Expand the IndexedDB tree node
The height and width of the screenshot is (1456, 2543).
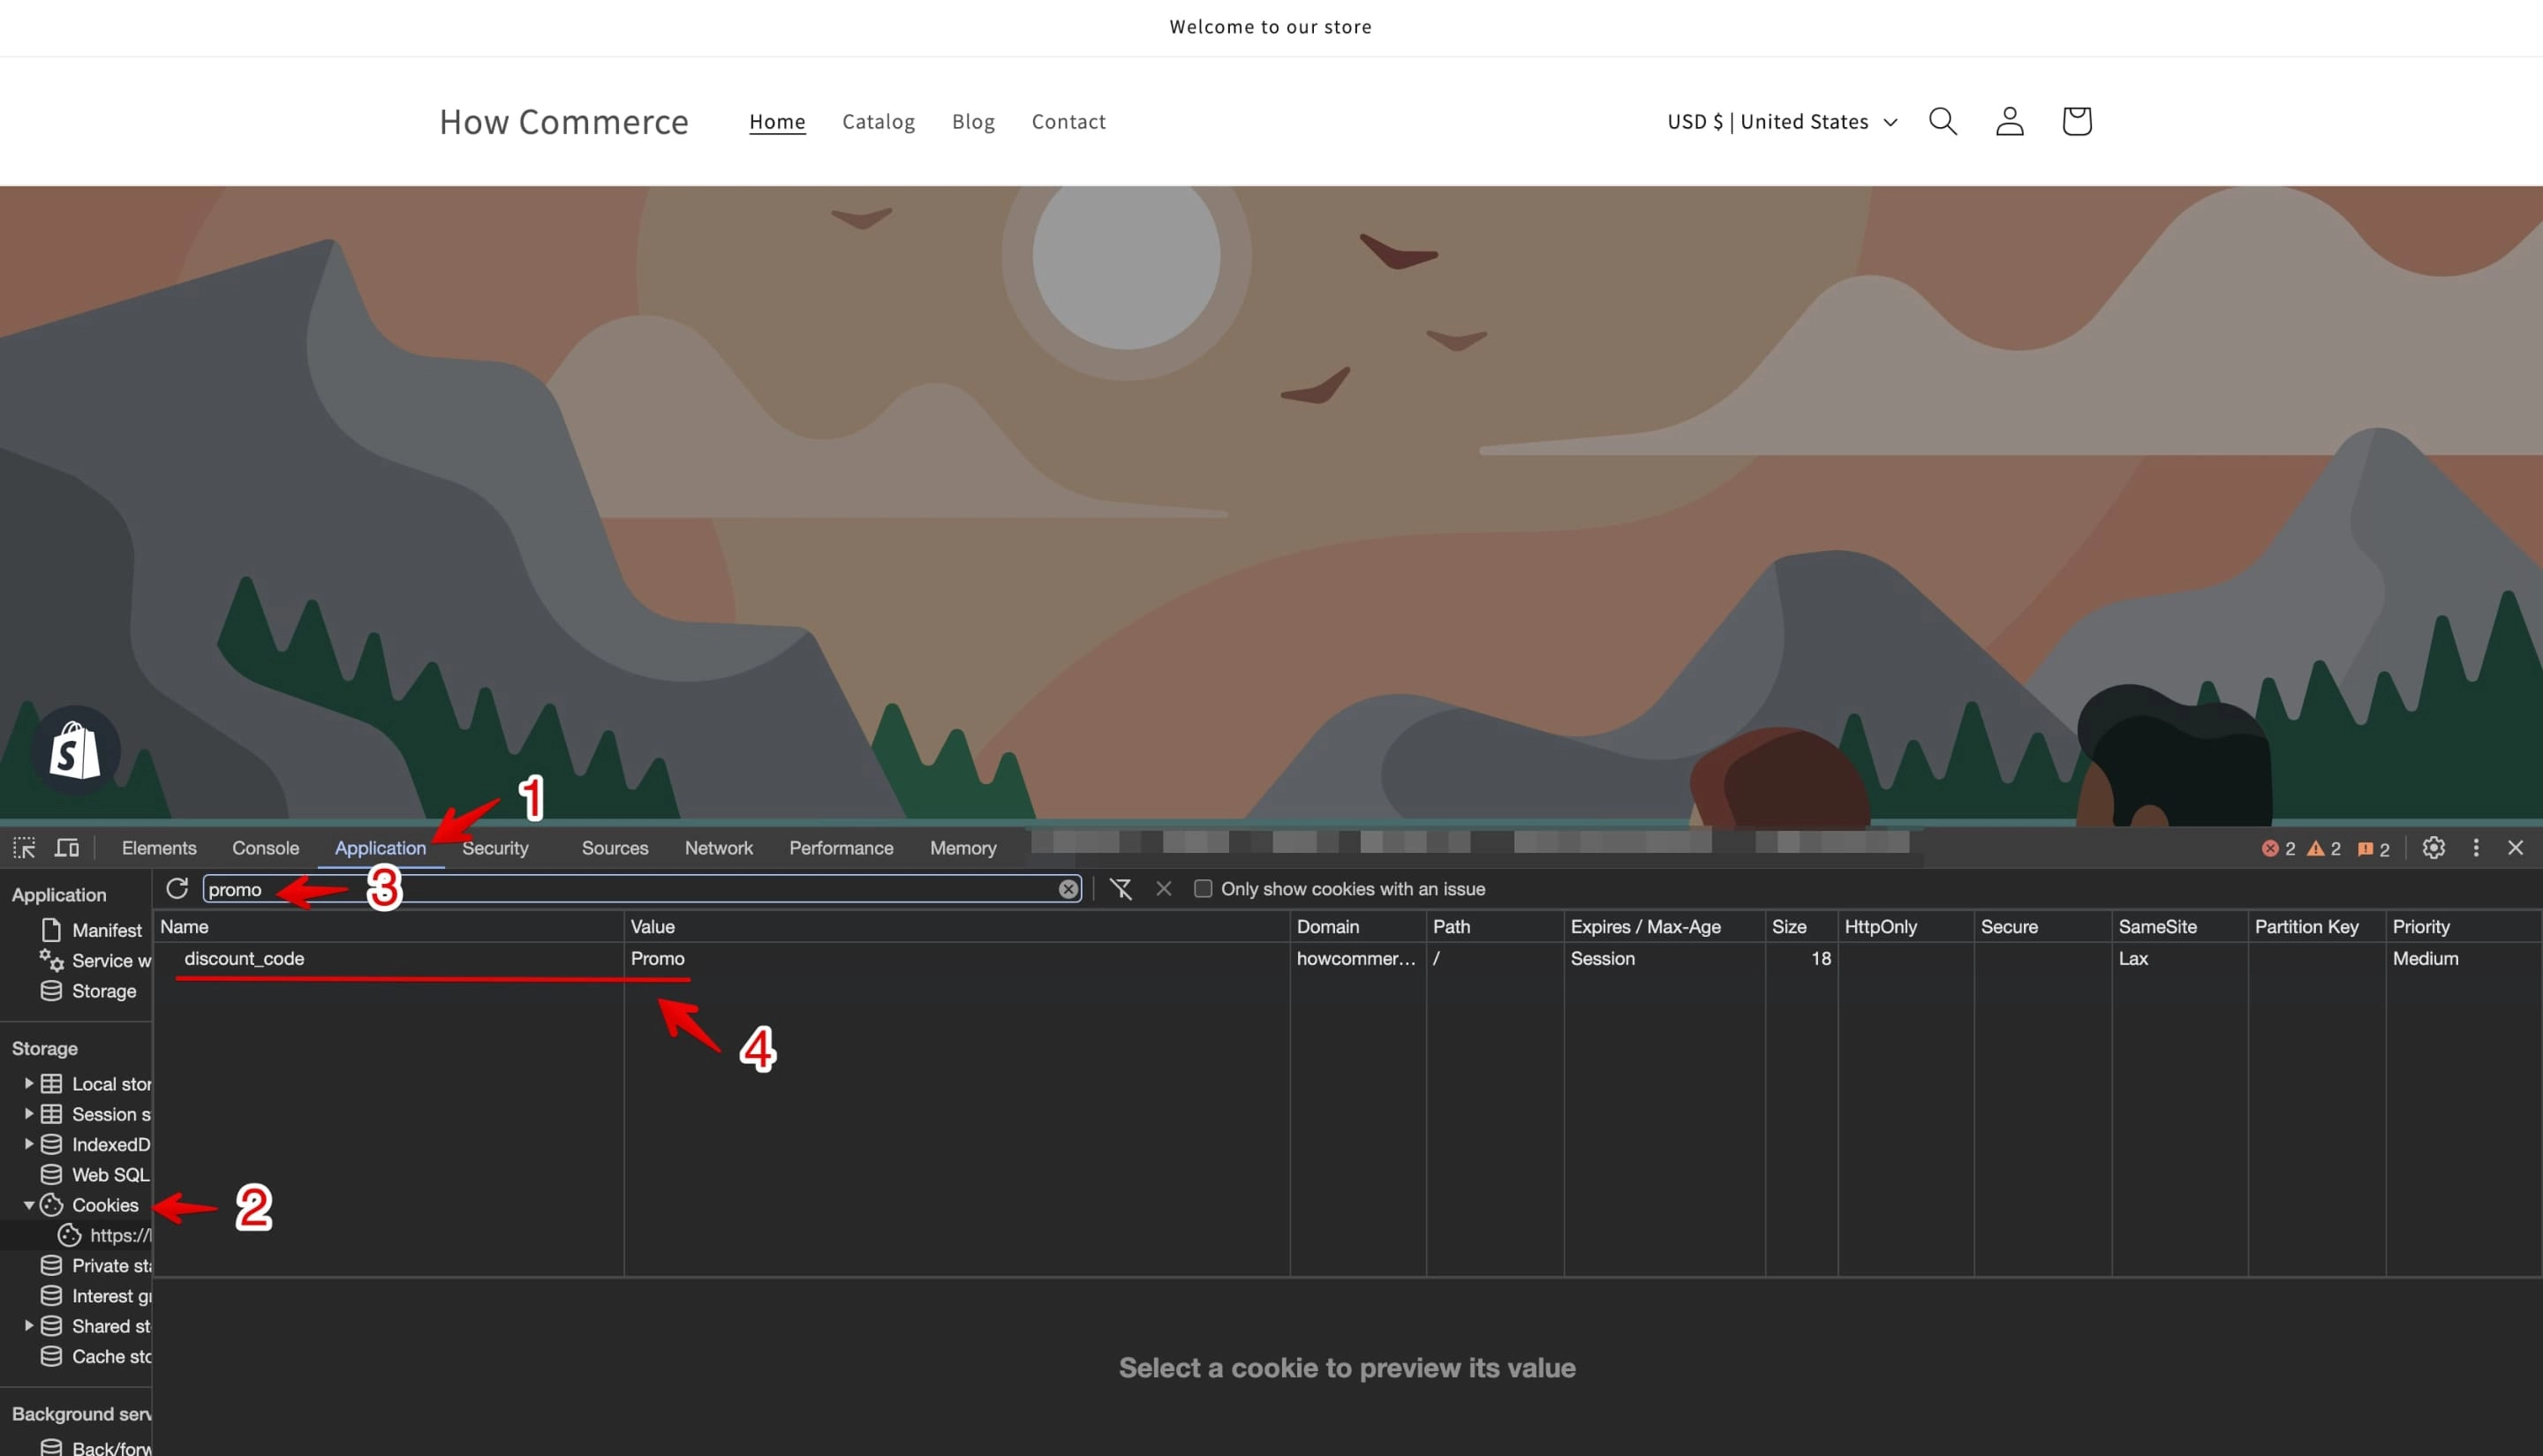(28, 1143)
